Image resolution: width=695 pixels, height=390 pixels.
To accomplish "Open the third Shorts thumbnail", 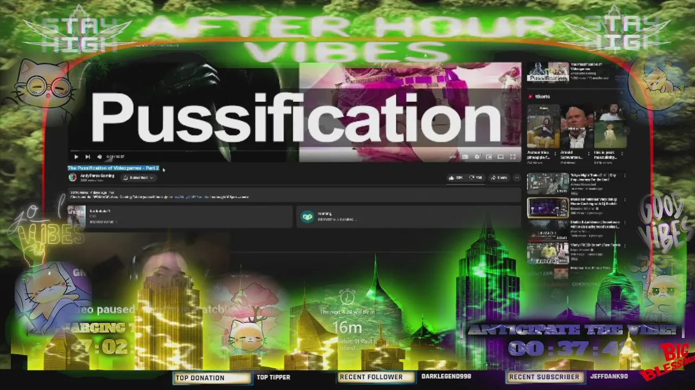I will point(610,127).
